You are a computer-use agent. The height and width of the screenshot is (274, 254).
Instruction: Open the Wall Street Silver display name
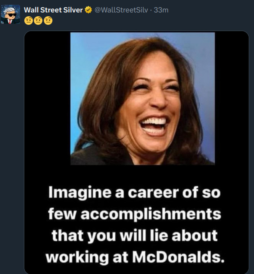[53, 10]
